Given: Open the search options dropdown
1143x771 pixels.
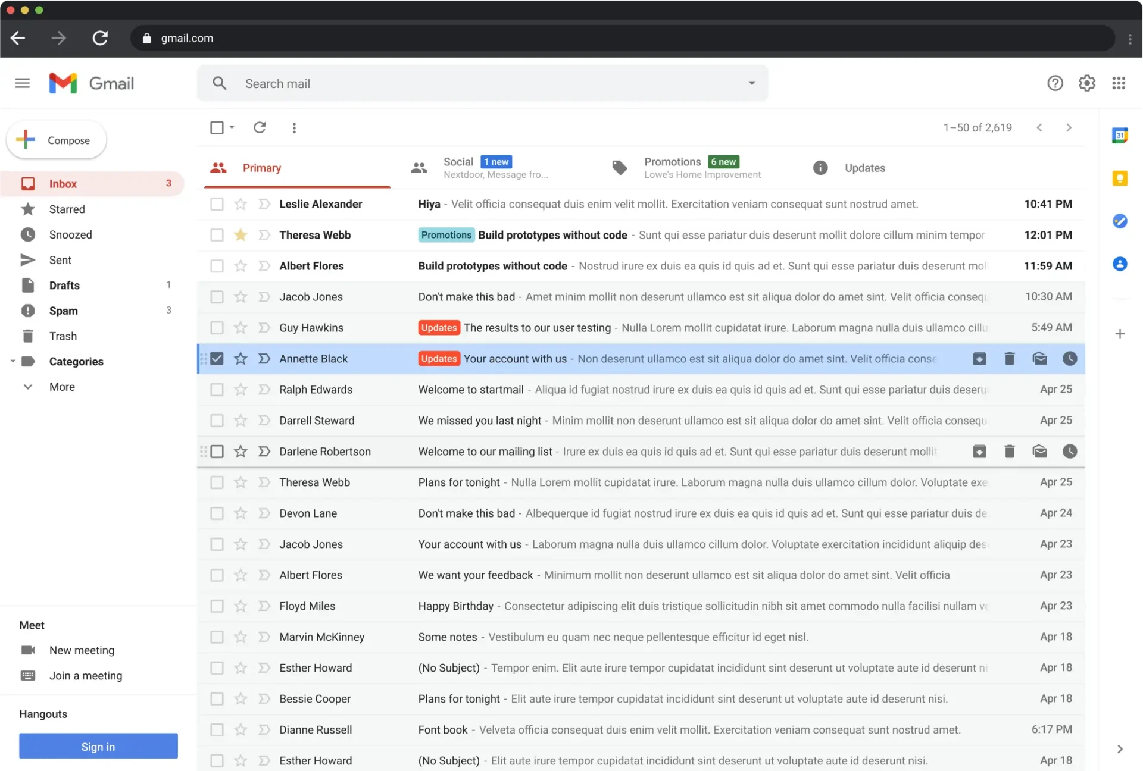Looking at the screenshot, I should click(x=752, y=83).
